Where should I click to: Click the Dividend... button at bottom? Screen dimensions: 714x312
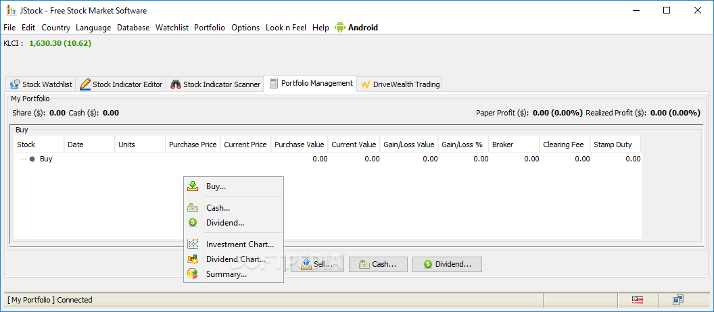[447, 264]
